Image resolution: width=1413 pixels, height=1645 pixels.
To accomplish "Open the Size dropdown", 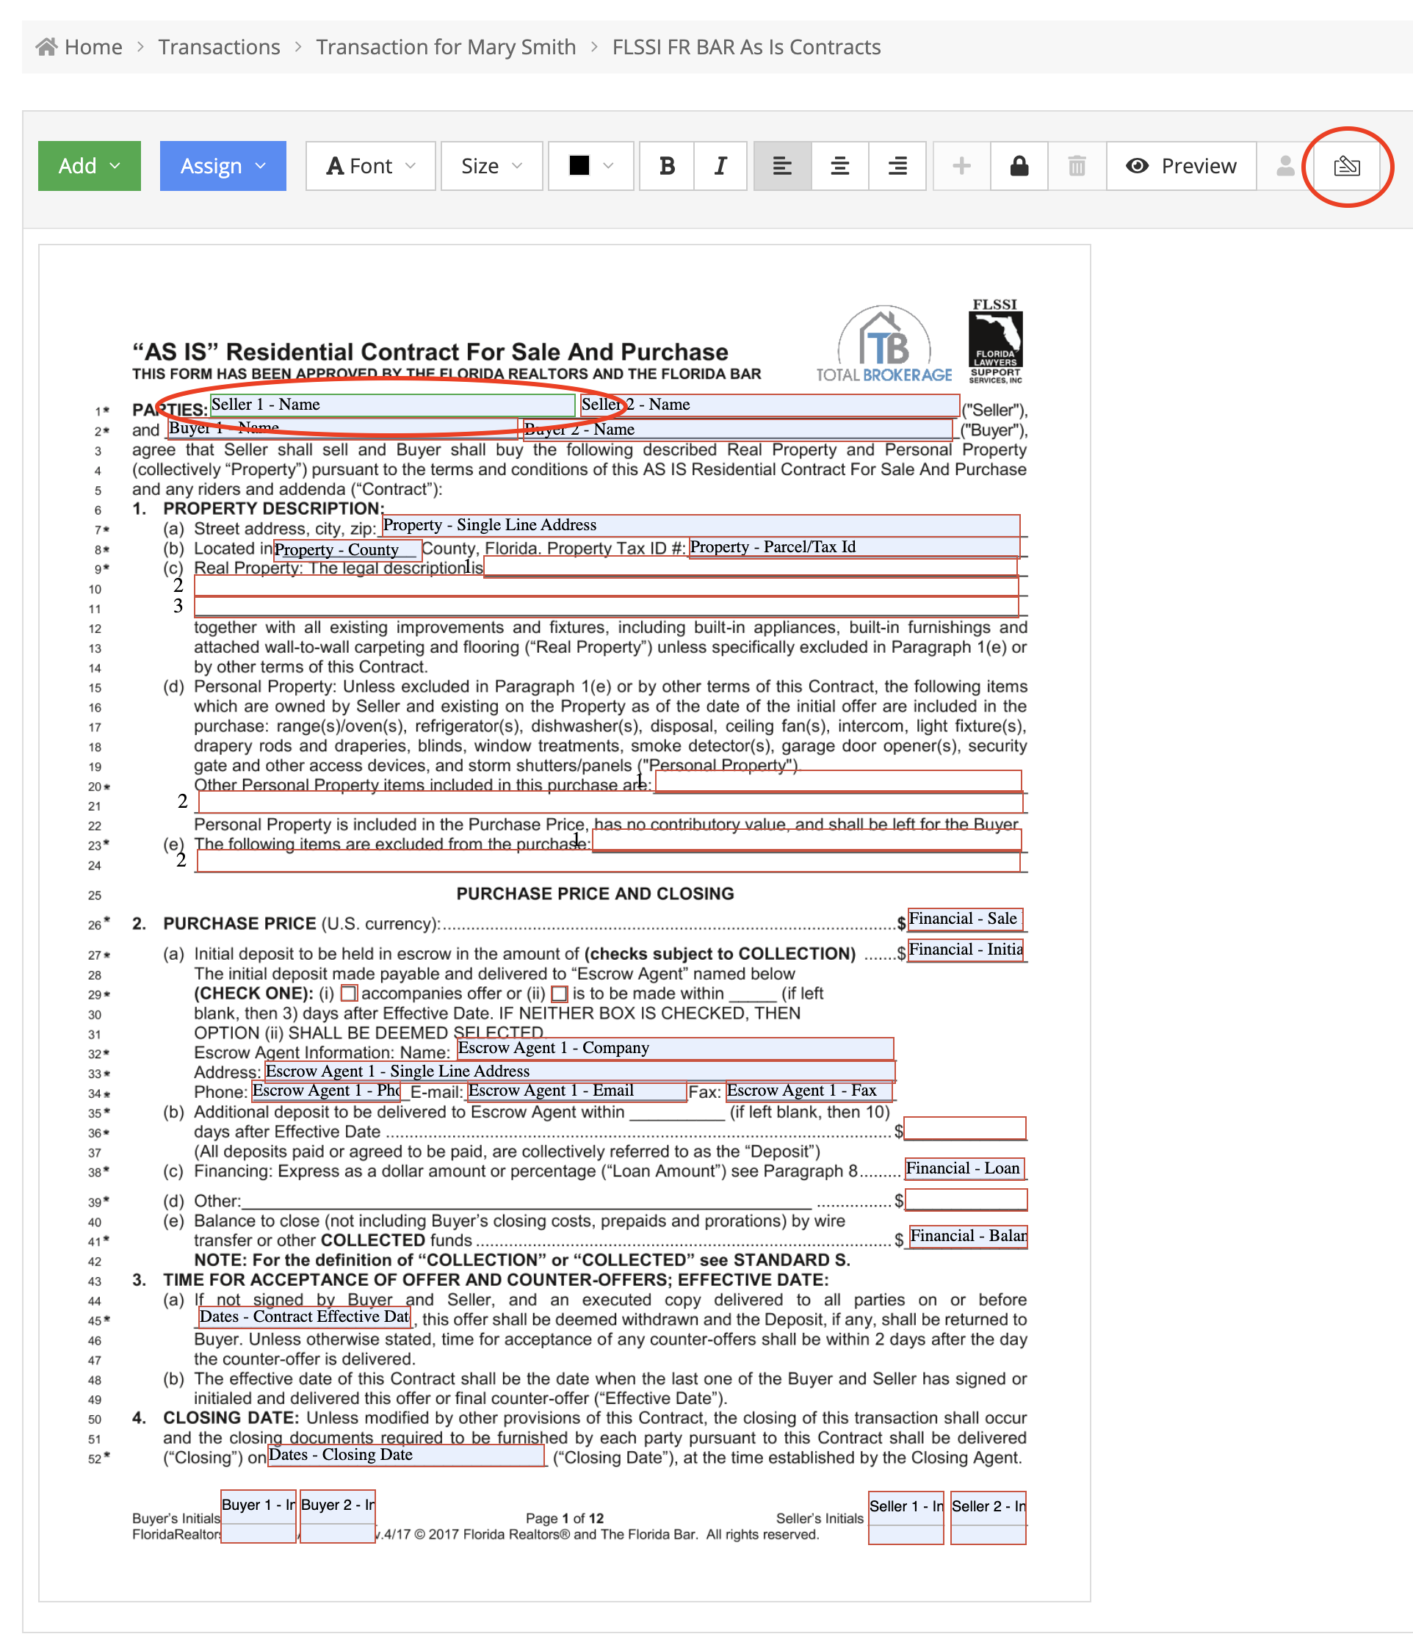I will 491,166.
